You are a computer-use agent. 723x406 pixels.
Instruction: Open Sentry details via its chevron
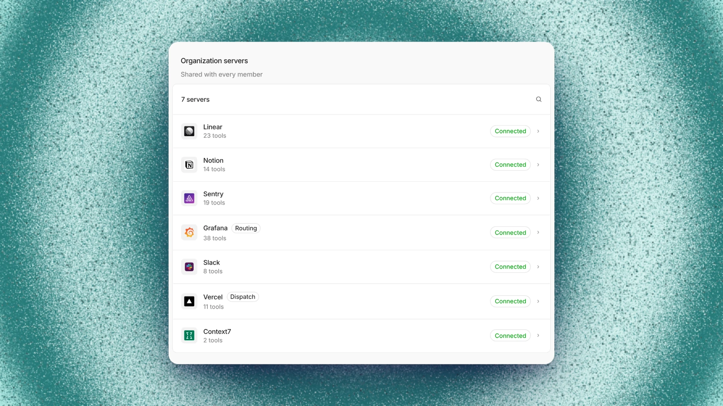click(538, 198)
